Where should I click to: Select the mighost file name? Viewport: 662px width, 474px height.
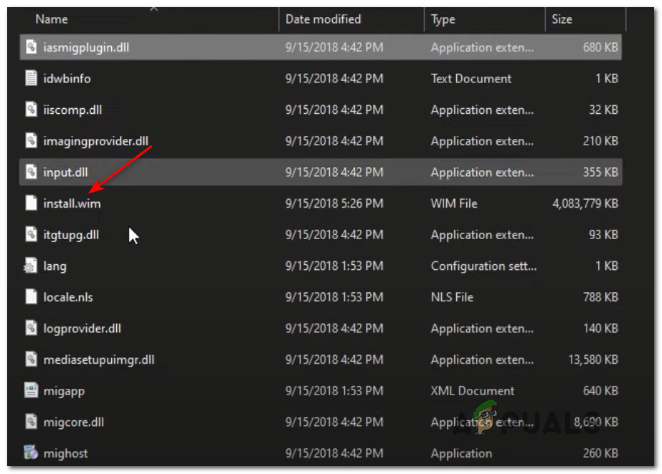pos(66,453)
